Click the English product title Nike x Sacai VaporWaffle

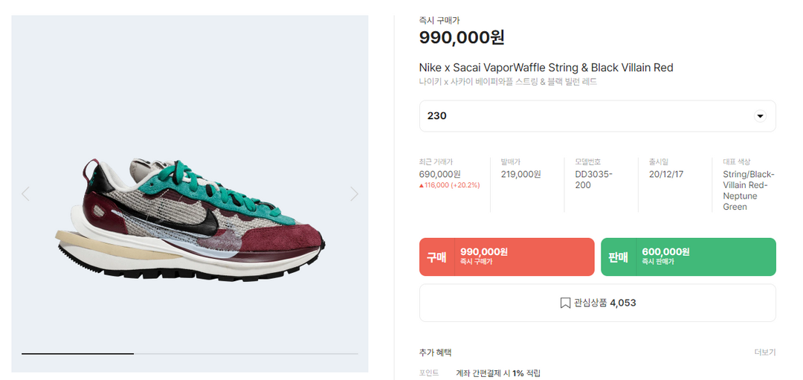coord(546,68)
